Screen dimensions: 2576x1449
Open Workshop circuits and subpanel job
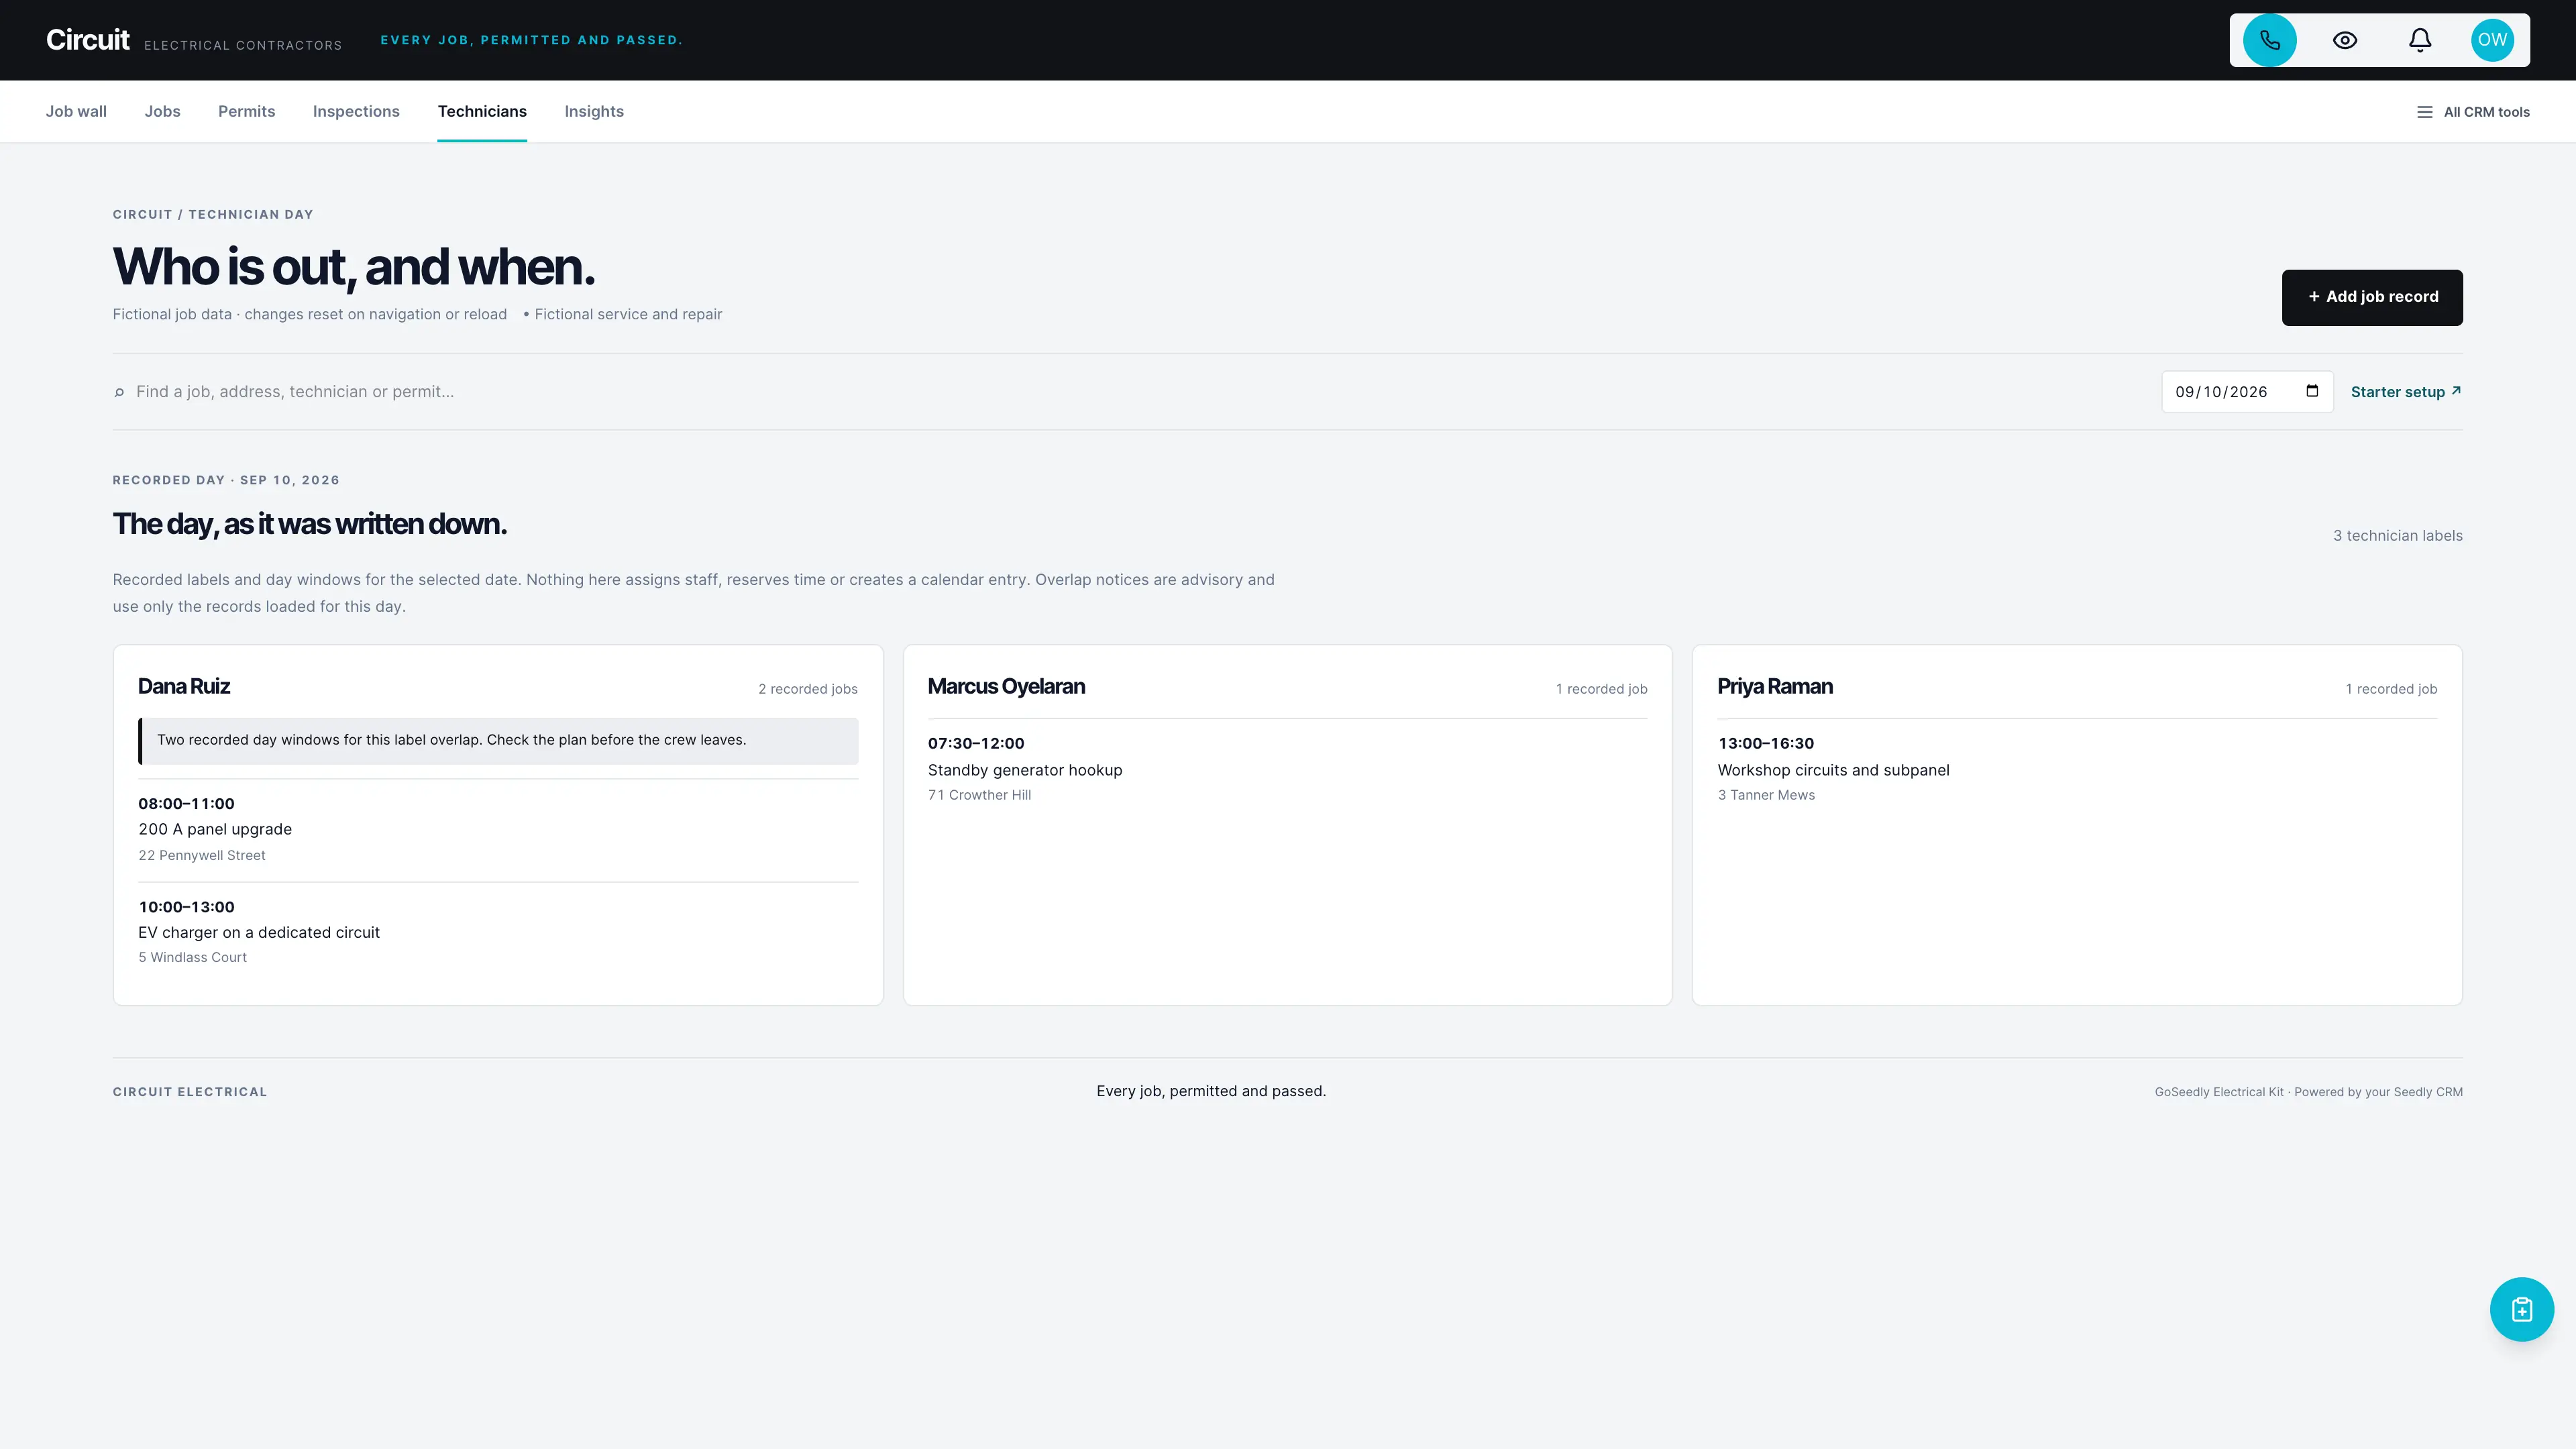[x=1833, y=770]
